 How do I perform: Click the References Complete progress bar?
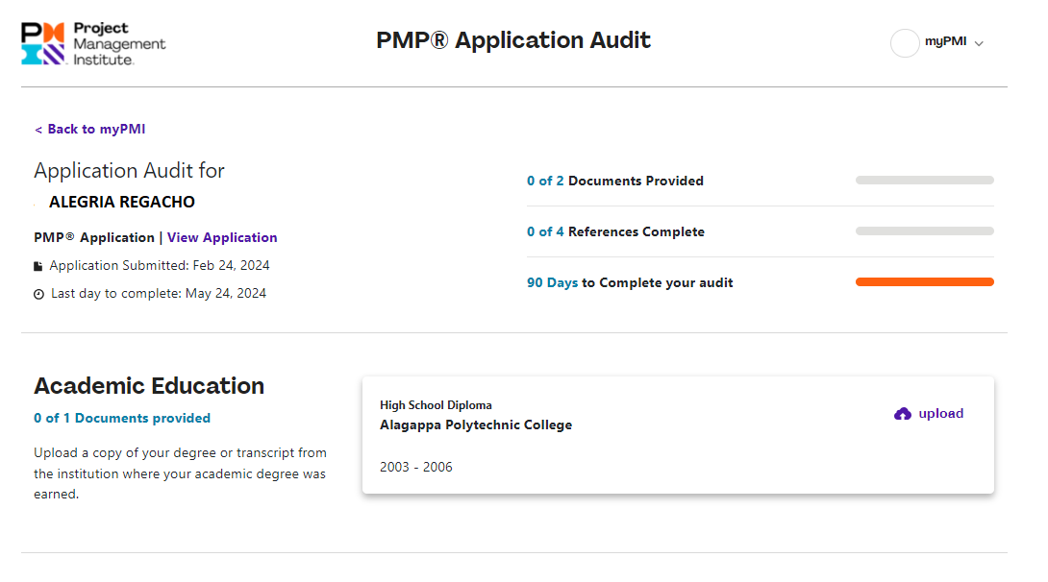click(x=924, y=231)
